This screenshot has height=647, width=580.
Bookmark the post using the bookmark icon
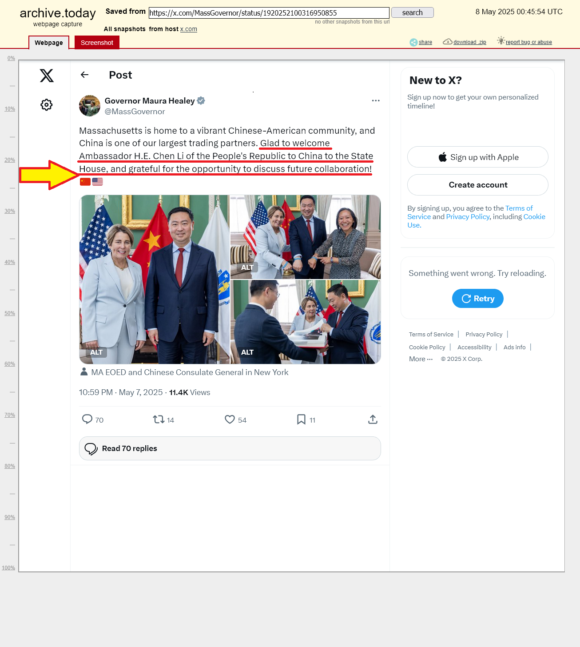301,419
